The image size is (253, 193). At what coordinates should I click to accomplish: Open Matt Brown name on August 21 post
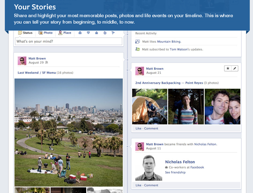pos(155,69)
